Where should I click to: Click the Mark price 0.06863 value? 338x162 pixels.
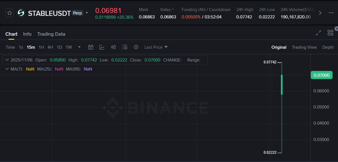coord(147,17)
